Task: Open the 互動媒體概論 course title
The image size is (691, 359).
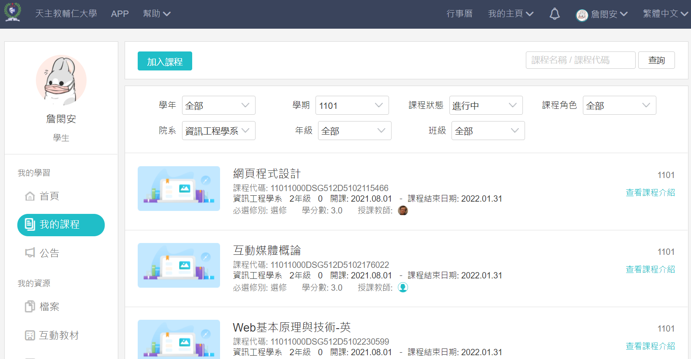Action: [267, 251]
